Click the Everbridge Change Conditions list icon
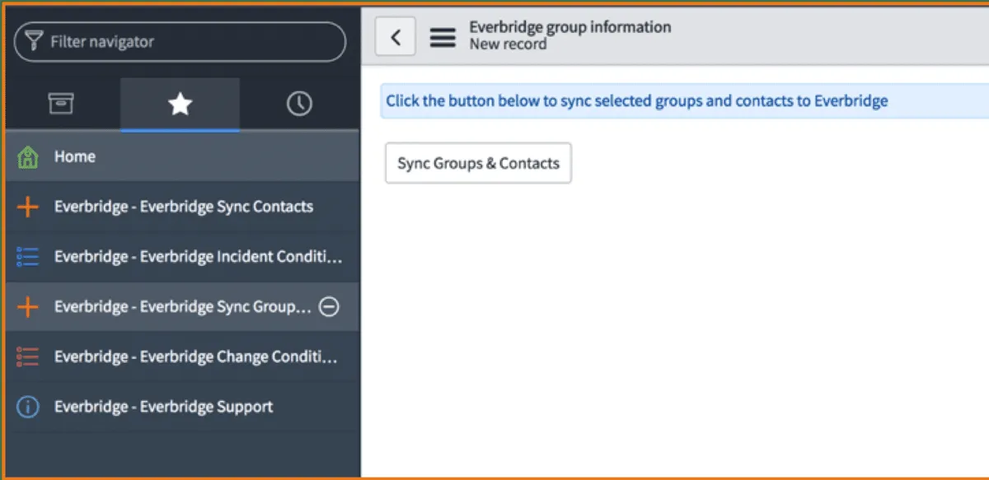This screenshot has width=989, height=480. (x=27, y=357)
